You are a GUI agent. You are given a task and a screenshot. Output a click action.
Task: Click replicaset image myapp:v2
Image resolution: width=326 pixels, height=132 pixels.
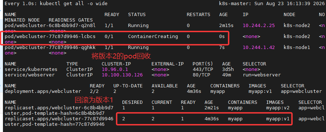[278, 108]
